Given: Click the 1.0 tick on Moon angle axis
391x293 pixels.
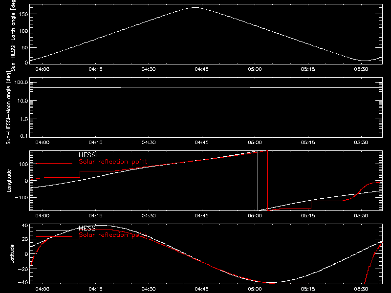Looking at the screenshot, I should pos(24,119).
